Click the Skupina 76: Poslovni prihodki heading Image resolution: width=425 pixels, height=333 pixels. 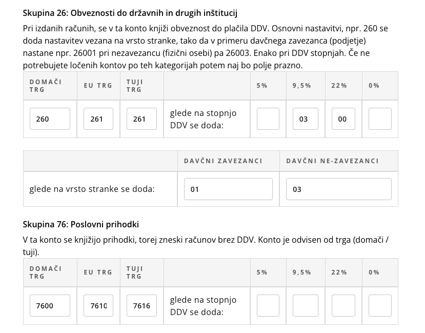(81, 225)
